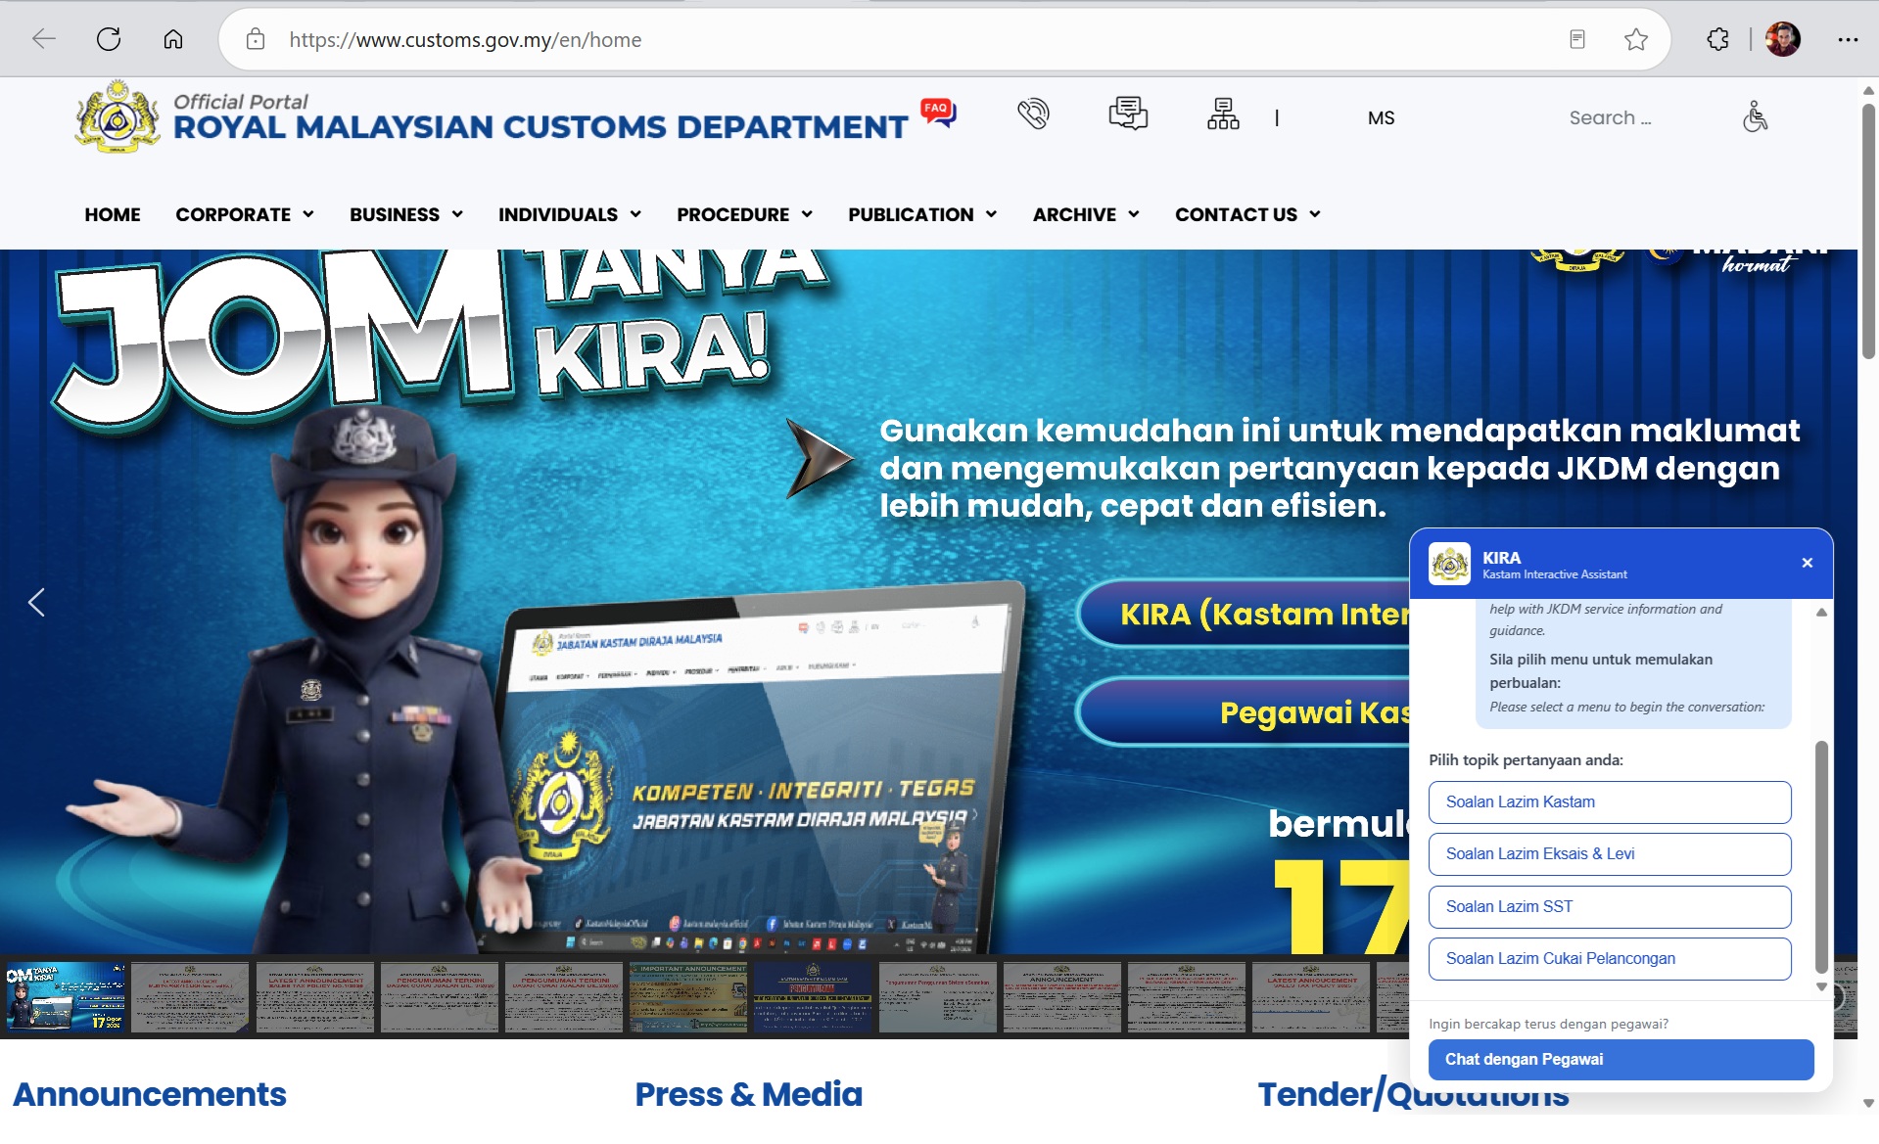Image resolution: width=1879 pixels, height=1144 pixels.
Task: Click the KIRA chat scrollbar thumb
Action: pos(1821,856)
